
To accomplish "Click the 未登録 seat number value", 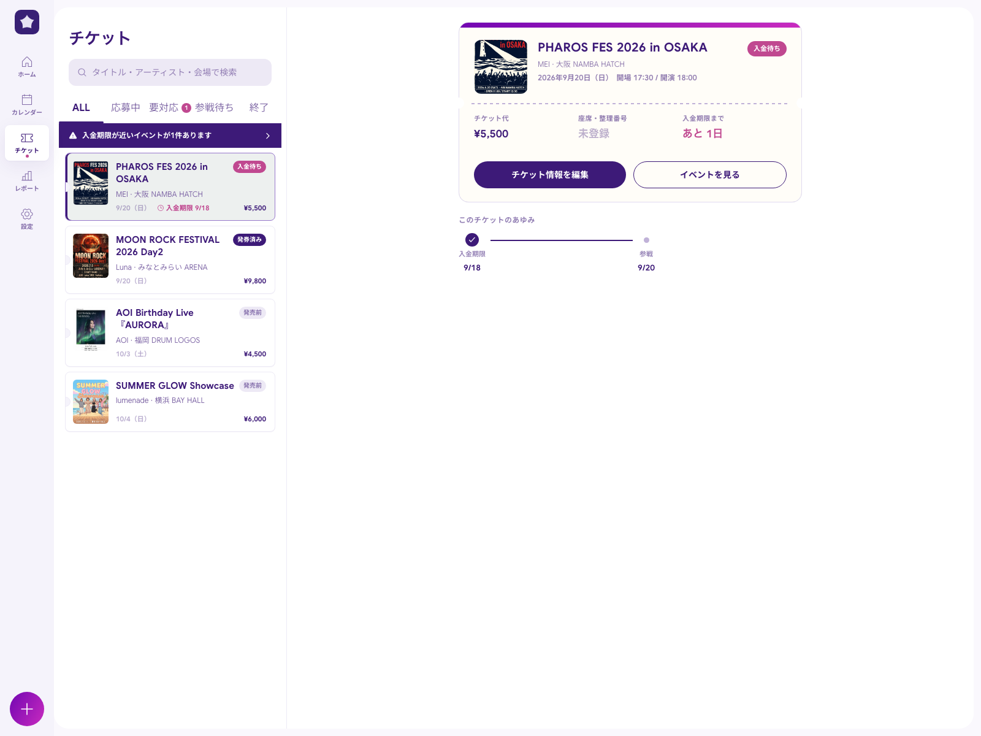I will [594, 134].
